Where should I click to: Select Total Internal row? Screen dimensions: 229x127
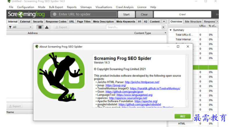click(193, 39)
